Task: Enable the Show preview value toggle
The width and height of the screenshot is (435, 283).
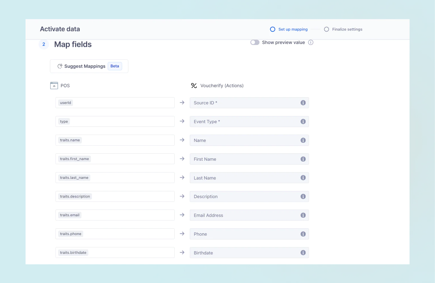Action: pos(255,42)
